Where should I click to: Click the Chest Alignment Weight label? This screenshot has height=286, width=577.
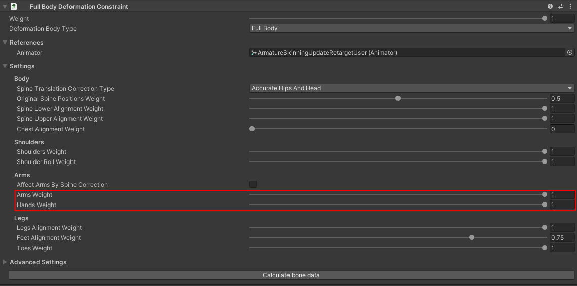(51, 129)
